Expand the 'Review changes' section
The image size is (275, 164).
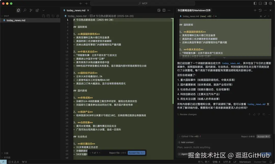click(187, 114)
